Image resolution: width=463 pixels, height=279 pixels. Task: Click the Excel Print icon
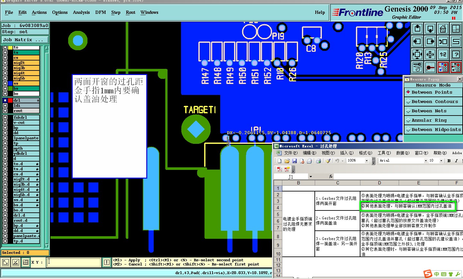[x=318, y=161]
